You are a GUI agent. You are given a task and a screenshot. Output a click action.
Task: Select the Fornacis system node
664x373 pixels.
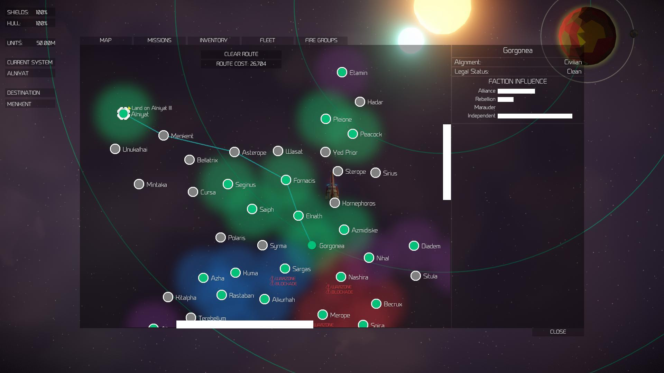286,180
